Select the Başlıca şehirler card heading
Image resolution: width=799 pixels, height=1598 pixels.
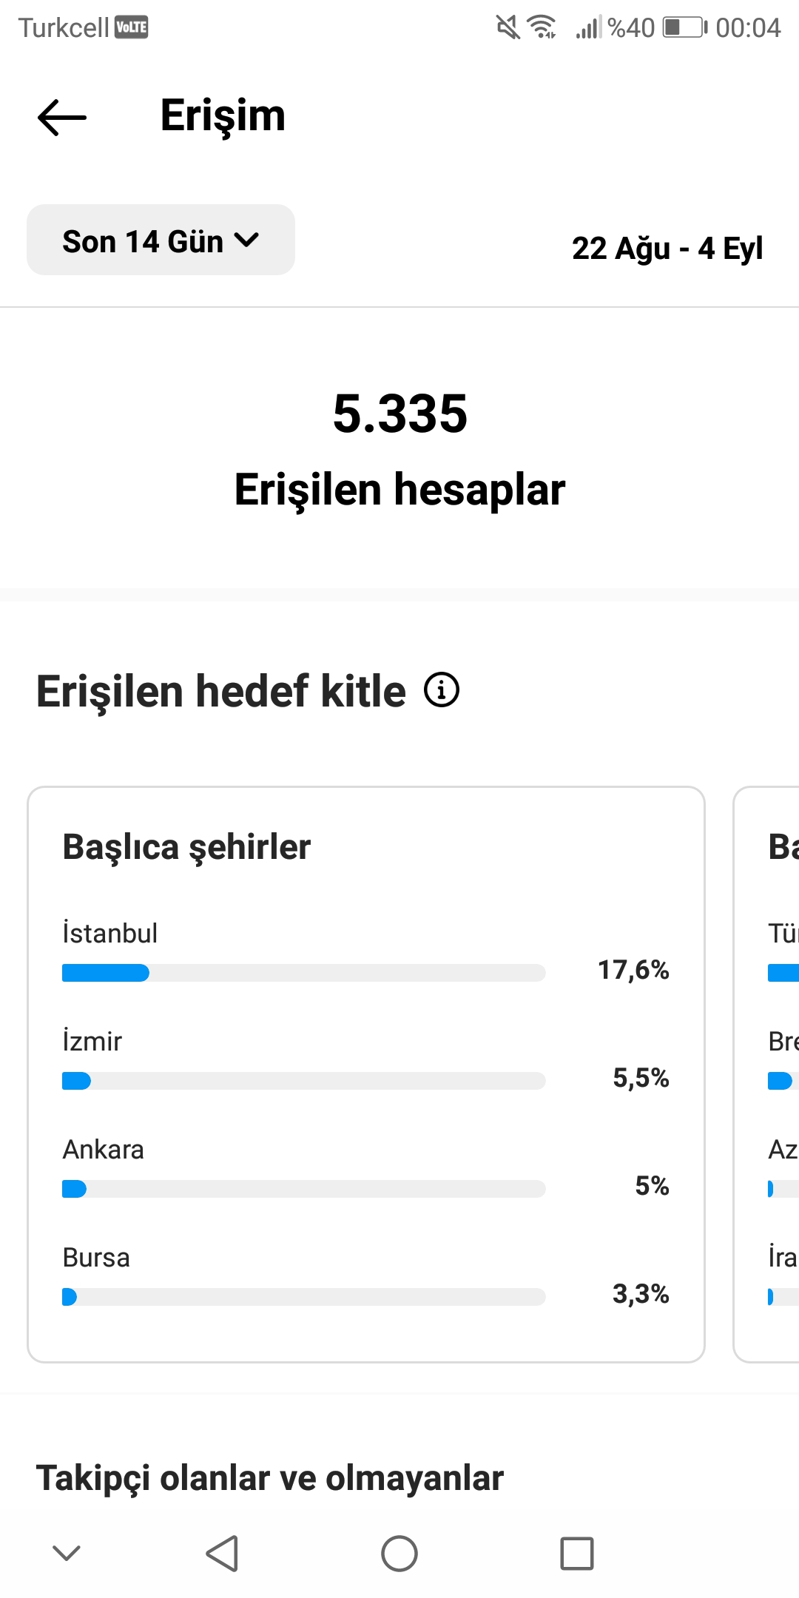point(186,847)
